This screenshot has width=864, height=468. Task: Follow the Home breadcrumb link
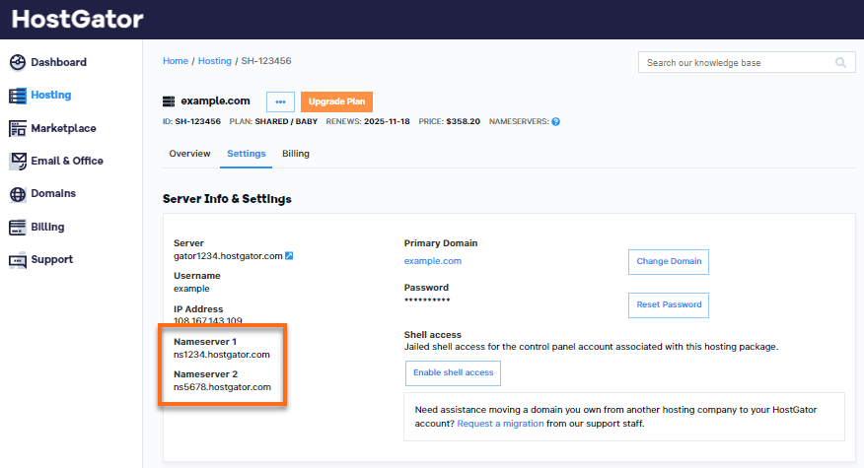tap(176, 61)
